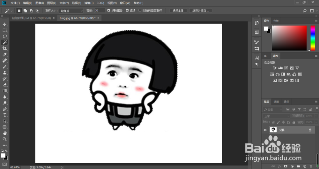
Task: Enable 对所有图层取样 checkbox
Action: 140,11
